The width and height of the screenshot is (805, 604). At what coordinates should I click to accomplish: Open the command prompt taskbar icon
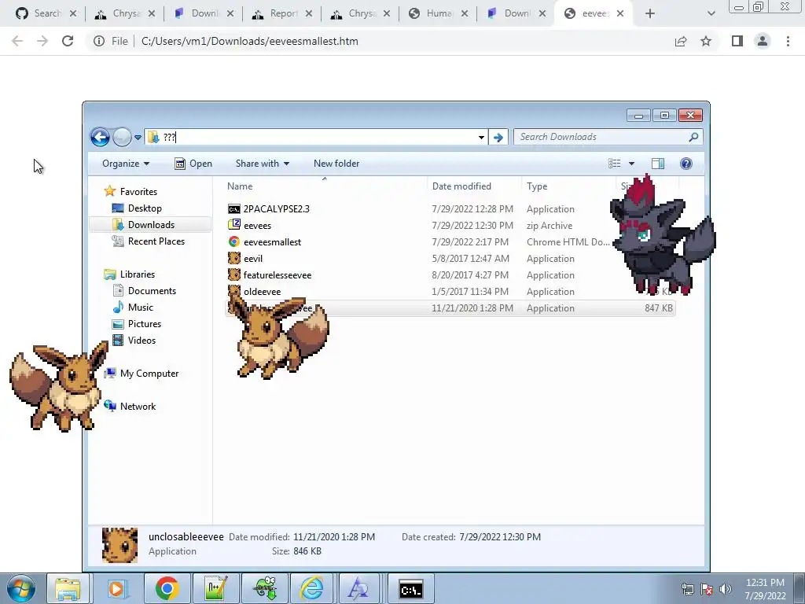point(410,589)
